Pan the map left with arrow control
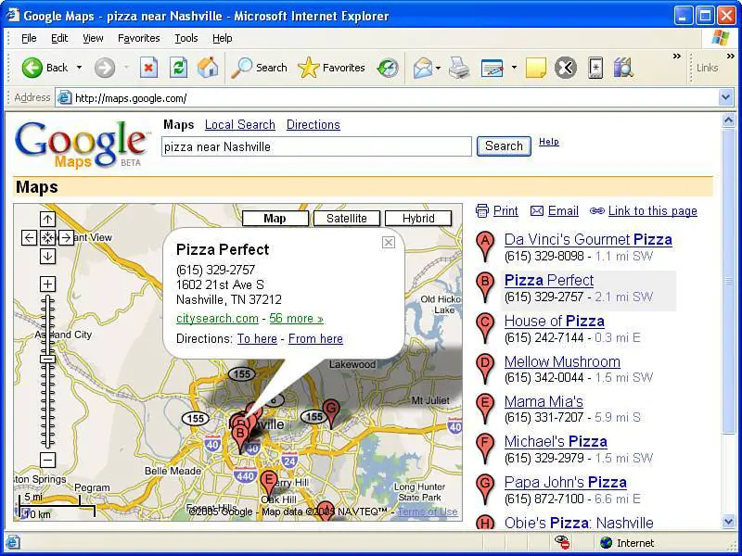The width and height of the screenshot is (742, 556). [x=30, y=237]
